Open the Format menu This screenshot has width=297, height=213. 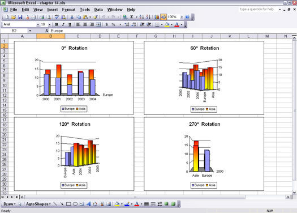68,10
